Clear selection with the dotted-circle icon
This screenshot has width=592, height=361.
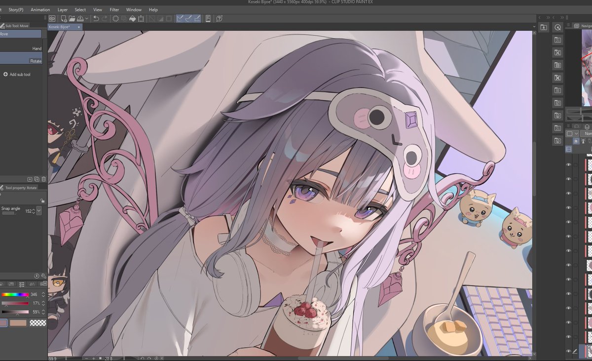point(115,18)
